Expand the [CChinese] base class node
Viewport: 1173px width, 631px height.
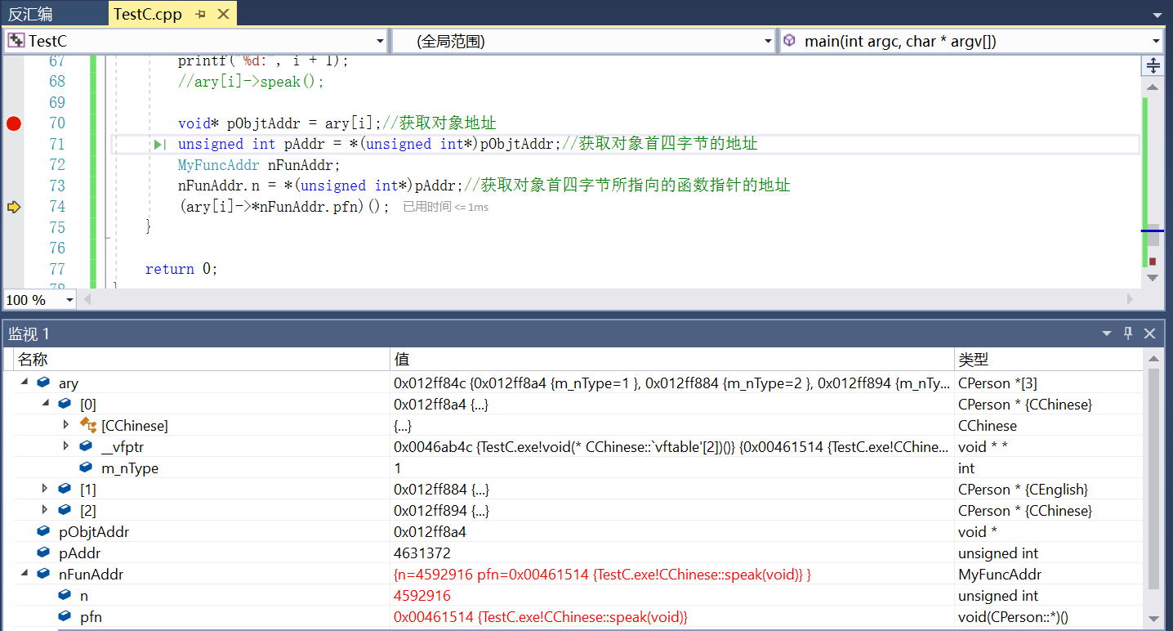click(66, 425)
